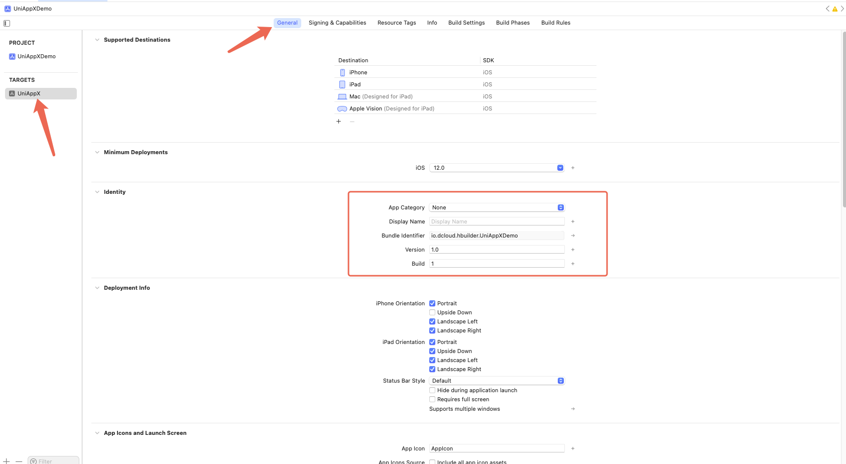
Task: Select the iPhone destination icon
Action: pyautogui.click(x=342, y=72)
